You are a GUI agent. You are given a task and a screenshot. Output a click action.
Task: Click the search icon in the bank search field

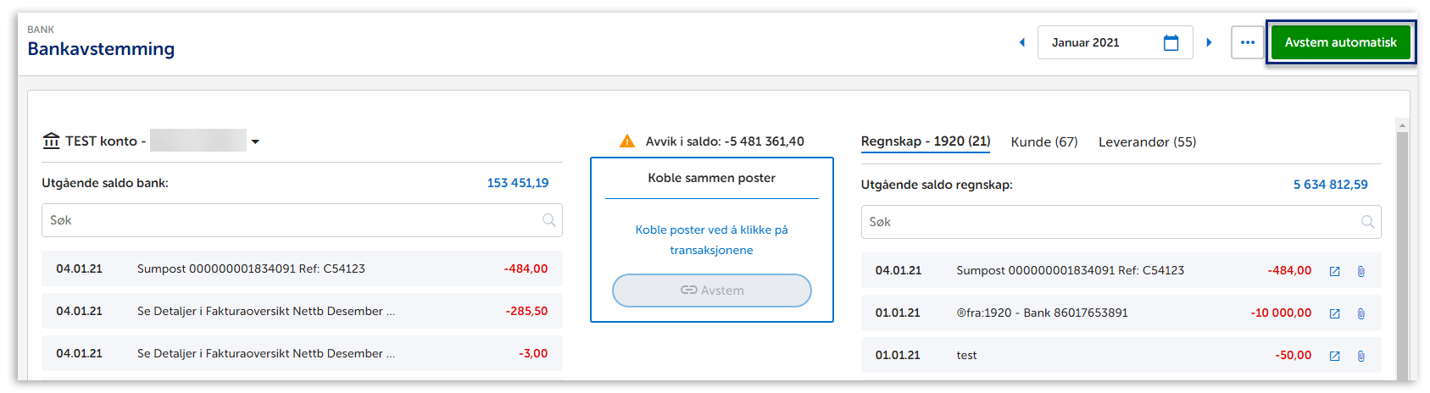click(548, 220)
